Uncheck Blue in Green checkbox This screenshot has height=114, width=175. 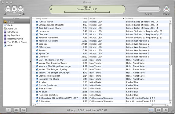(x=37, y=88)
